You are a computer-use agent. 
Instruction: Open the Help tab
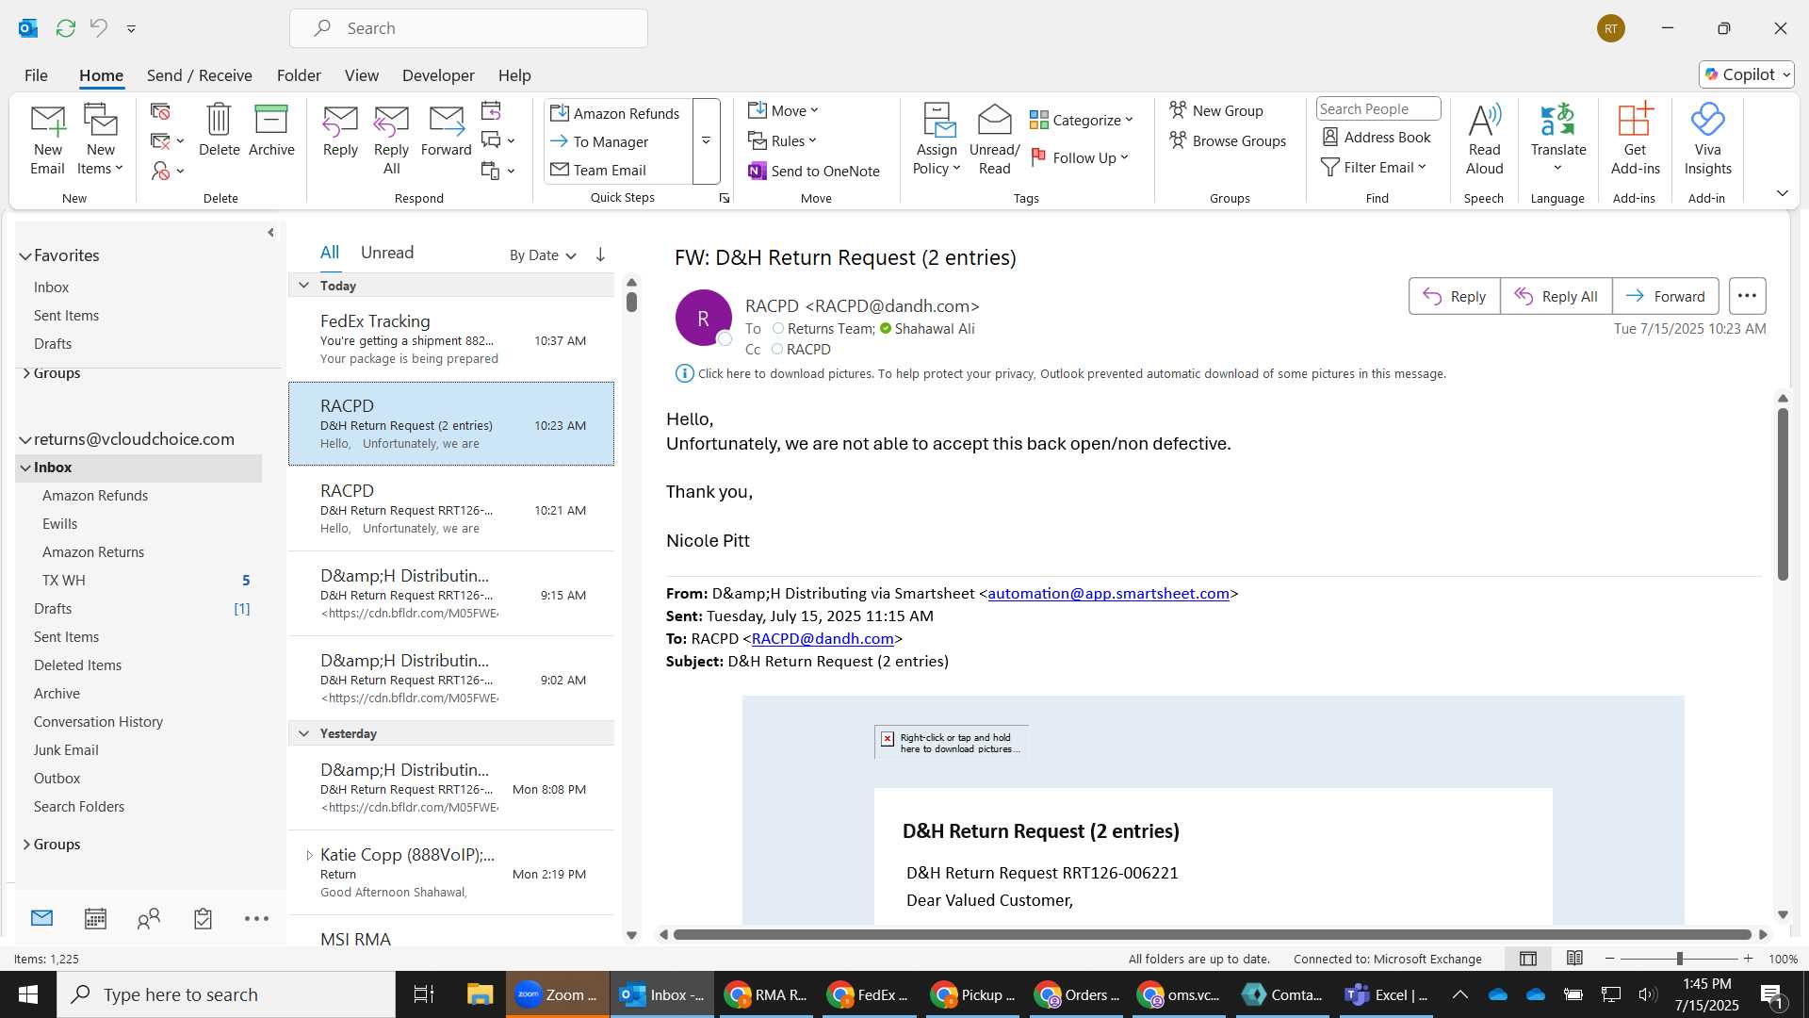514,75
